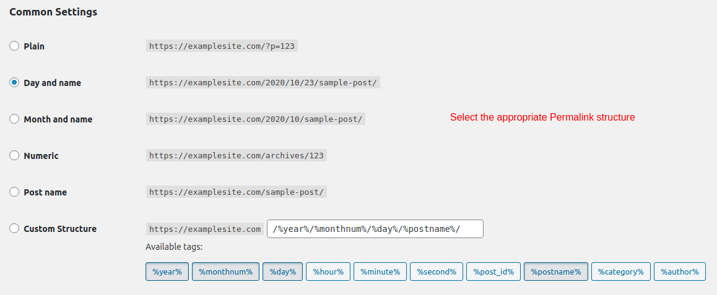This screenshot has height=295, width=717.
Task: Toggle the %postname% tag button
Action: (x=555, y=271)
